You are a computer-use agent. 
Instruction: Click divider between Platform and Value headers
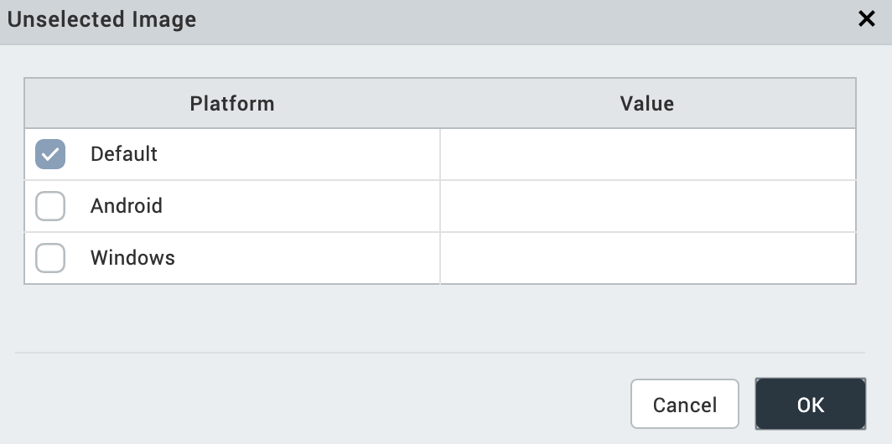(440, 104)
